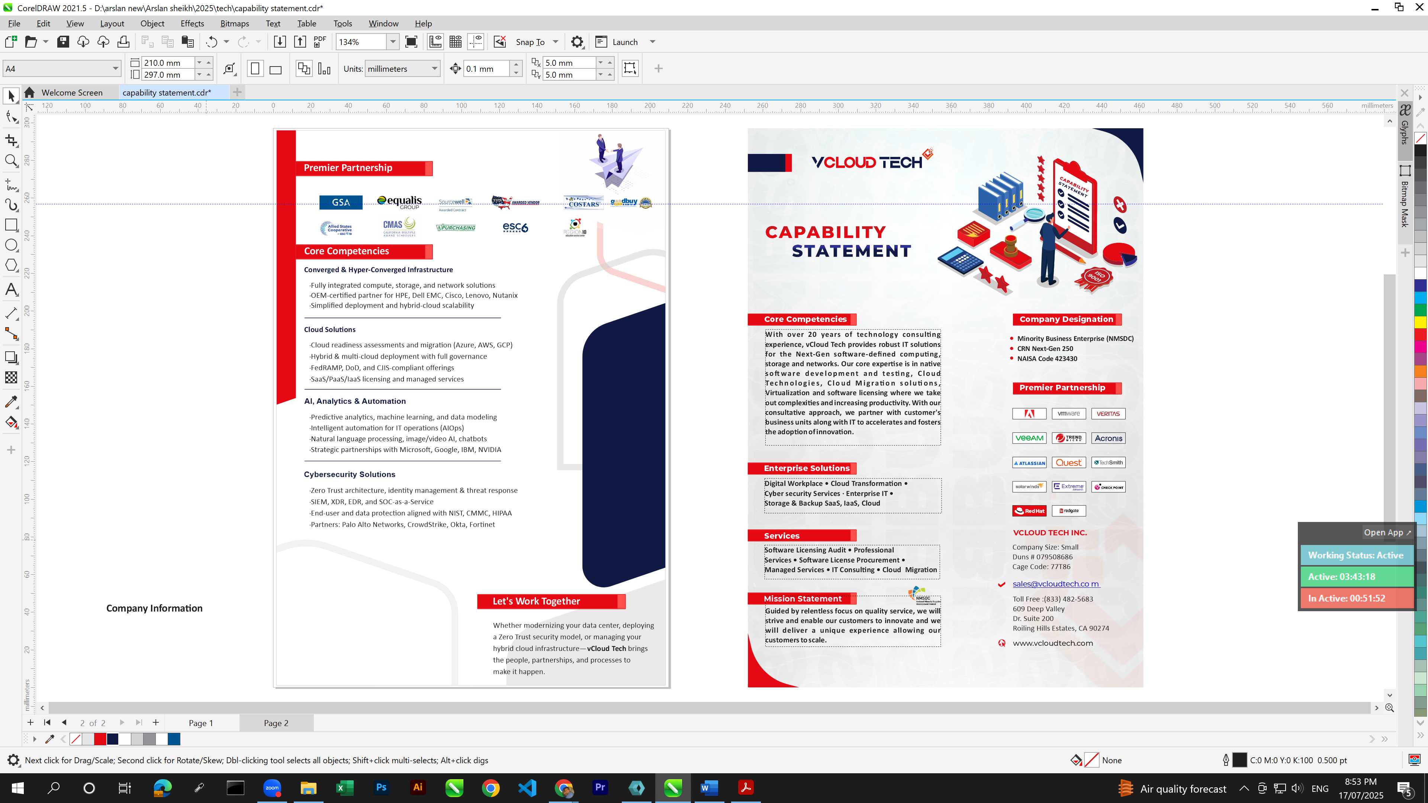Image resolution: width=1428 pixels, height=803 pixels.
Task: Expand the Snap To dropdown
Action: (x=556, y=42)
